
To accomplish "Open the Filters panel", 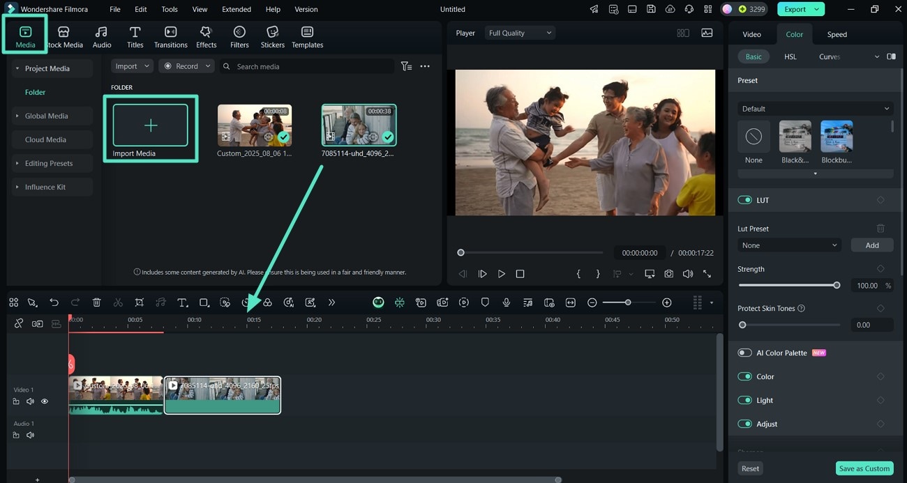I will (x=239, y=37).
